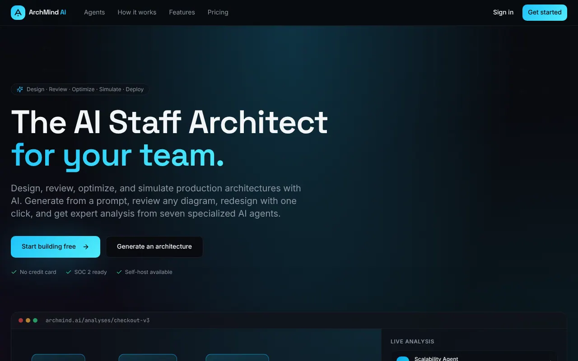Go to How it works section
Viewport: 578px width, 361px height.
point(137,12)
